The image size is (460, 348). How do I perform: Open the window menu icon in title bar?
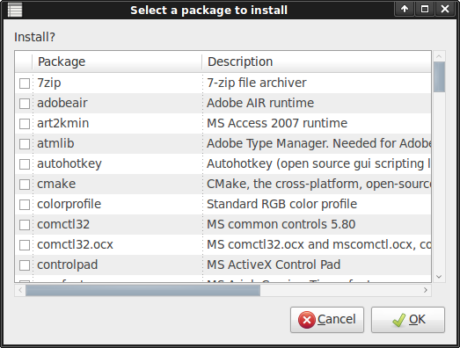point(15,10)
